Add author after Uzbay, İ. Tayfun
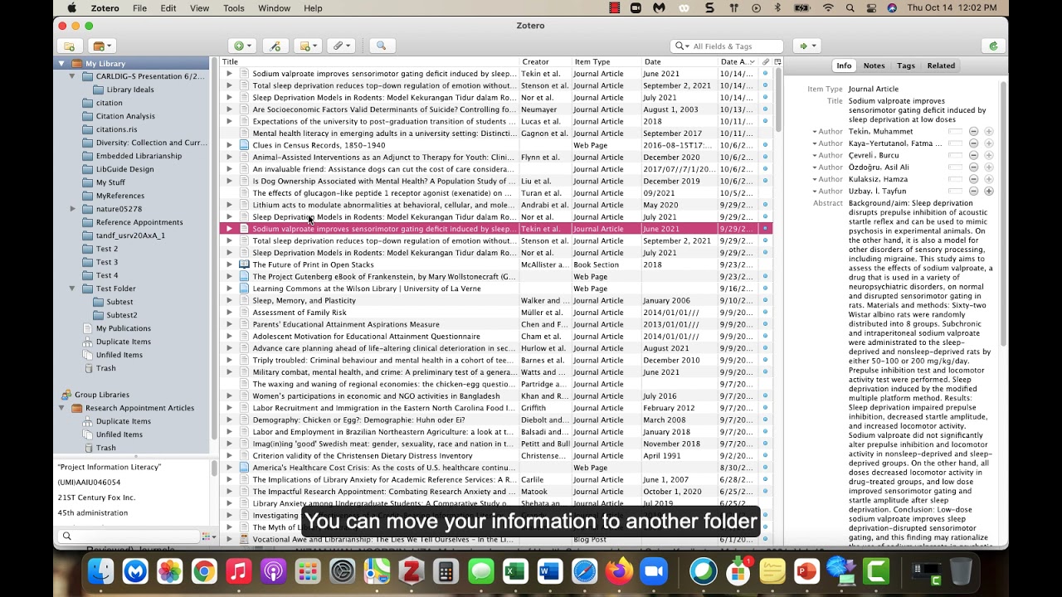Image resolution: width=1062 pixels, height=597 pixels. [x=989, y=192]
